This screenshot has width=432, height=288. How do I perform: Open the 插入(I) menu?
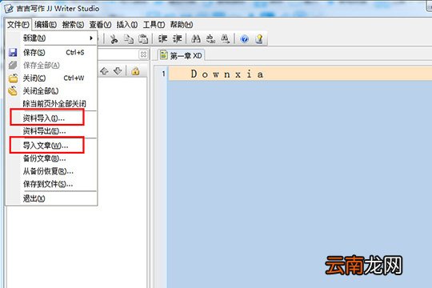[x=126, y=25]
